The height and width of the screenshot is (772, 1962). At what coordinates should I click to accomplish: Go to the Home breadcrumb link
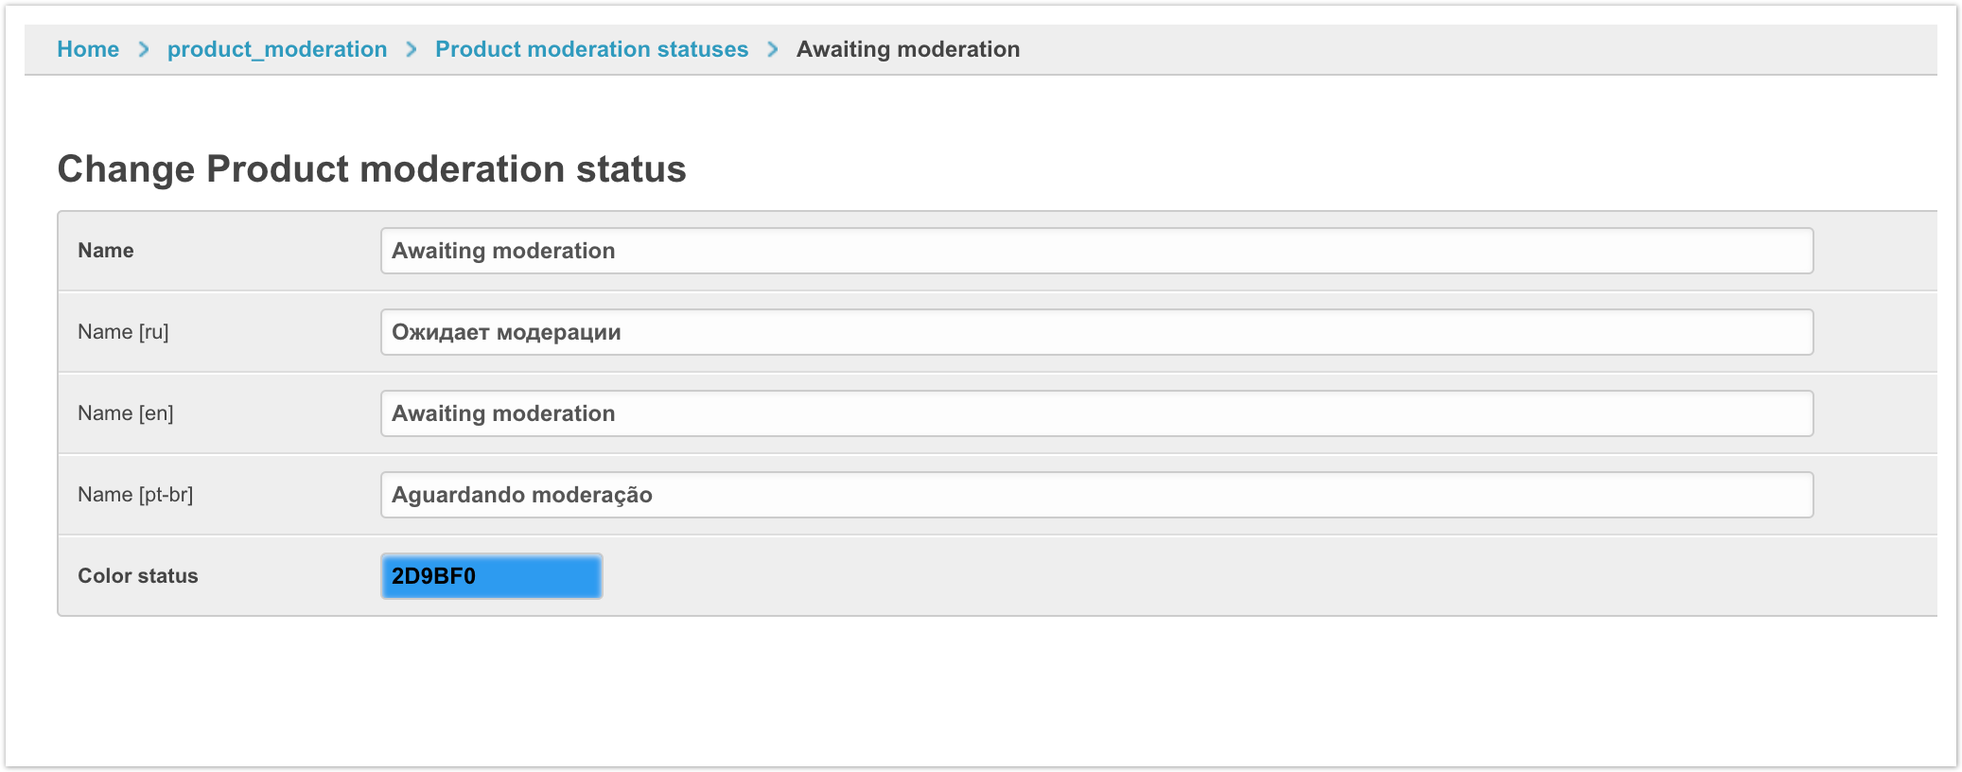[88, 49]
